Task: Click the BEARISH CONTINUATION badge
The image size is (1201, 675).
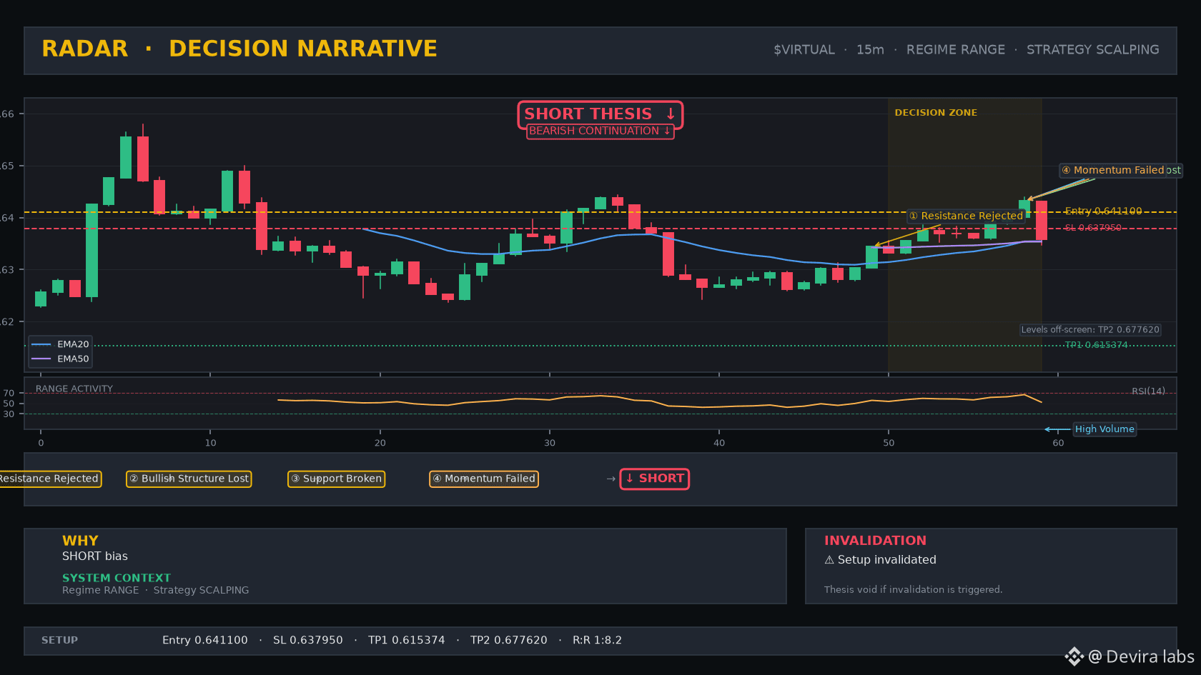Action: (x=600, y=131)
